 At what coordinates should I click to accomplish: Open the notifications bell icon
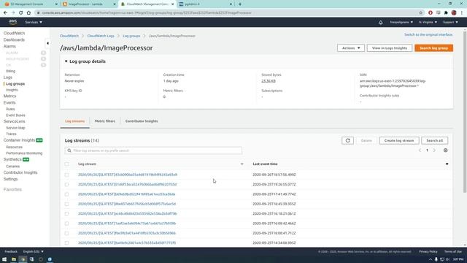click(x=381, y=23)
